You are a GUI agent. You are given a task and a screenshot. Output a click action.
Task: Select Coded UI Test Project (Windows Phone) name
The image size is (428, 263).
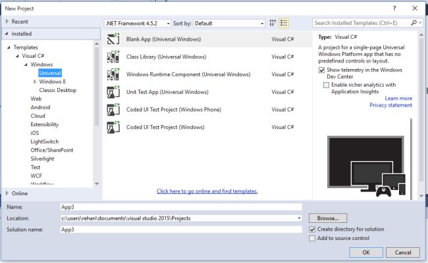(x=174, y=110)
